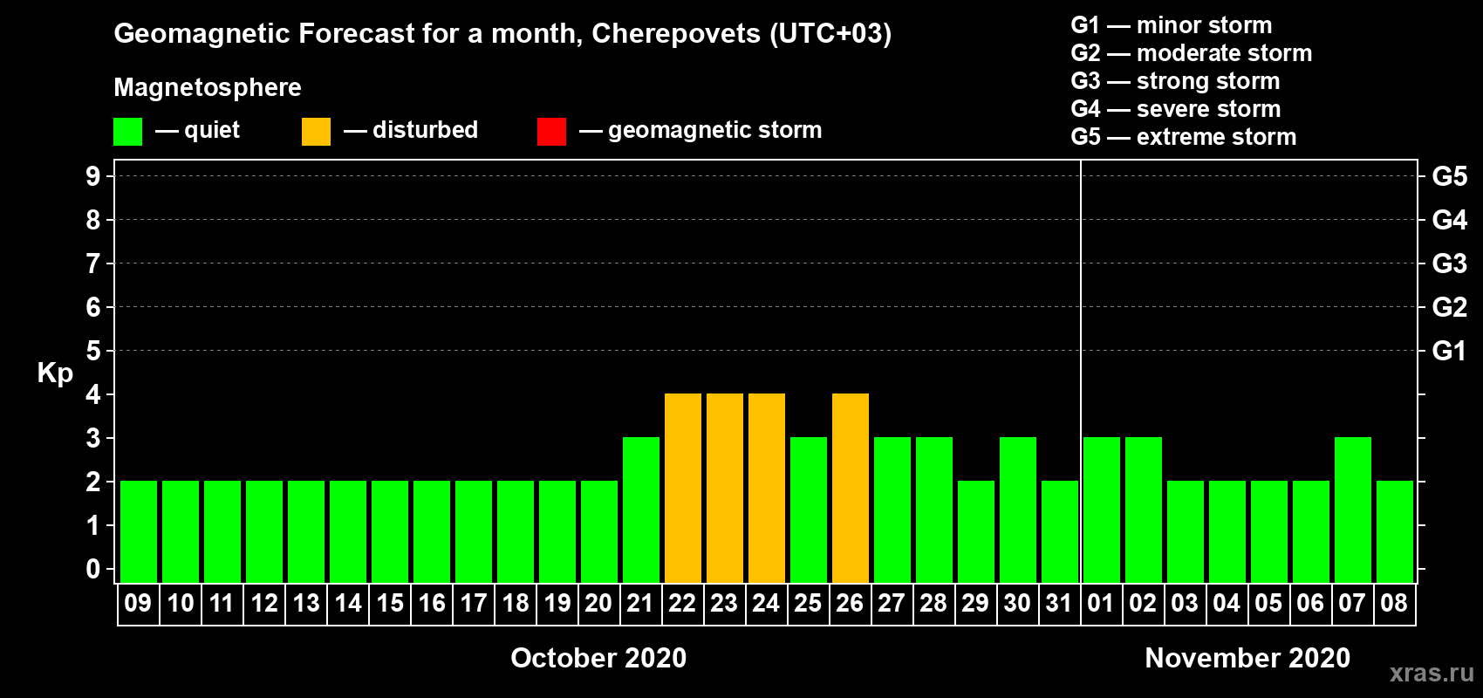Image resolution: width=1483 pixels, height=698 pixels.
Task: Click the orange bar for October 26
Action: (851, 488)
